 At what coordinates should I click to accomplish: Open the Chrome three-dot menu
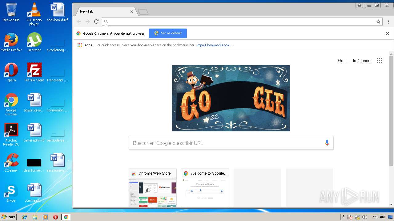388,21
